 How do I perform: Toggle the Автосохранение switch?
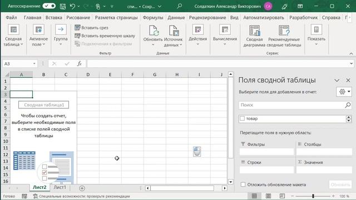pos(49,6)
